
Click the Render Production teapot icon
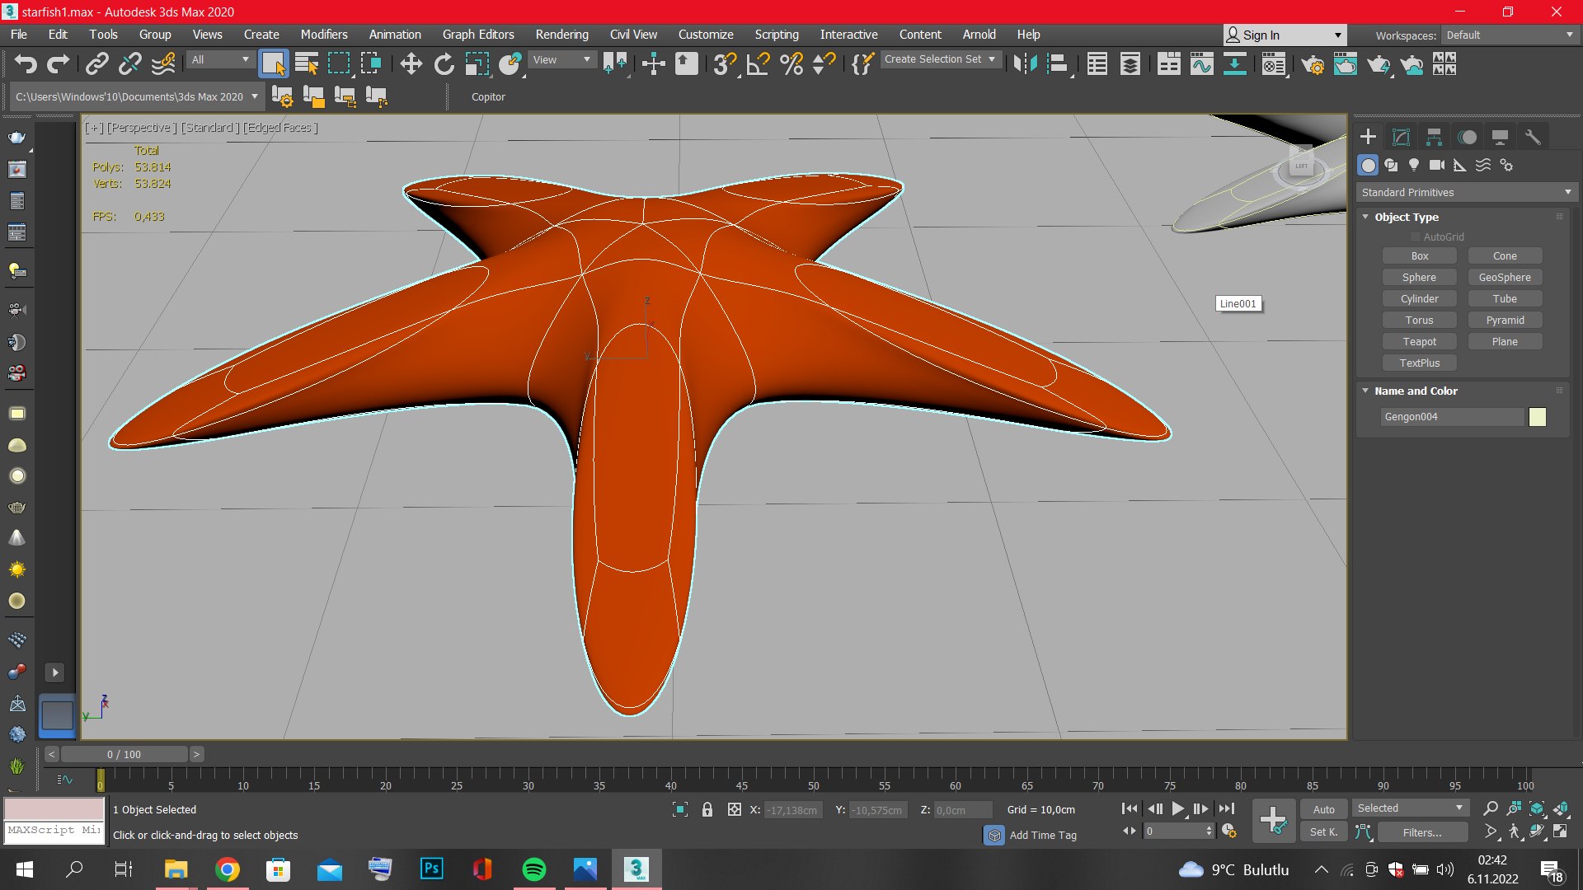pyautogui.click(x=1378, y=63)
